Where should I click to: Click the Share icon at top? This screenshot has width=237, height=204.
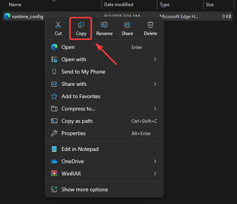127,25
